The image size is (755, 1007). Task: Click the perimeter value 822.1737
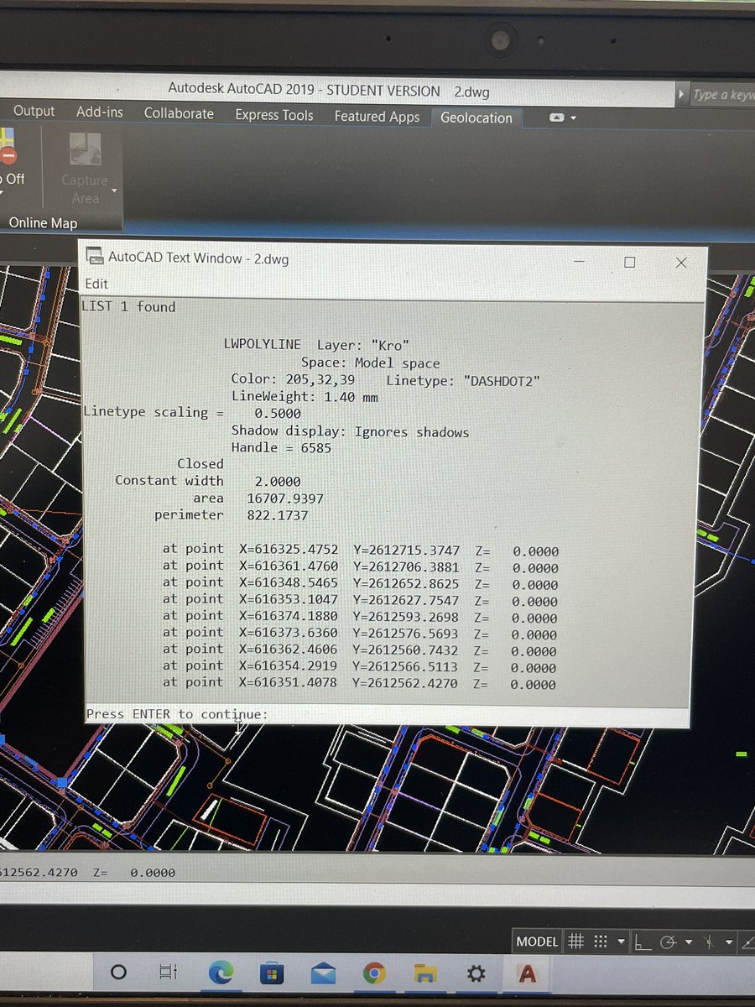[277, 515]
